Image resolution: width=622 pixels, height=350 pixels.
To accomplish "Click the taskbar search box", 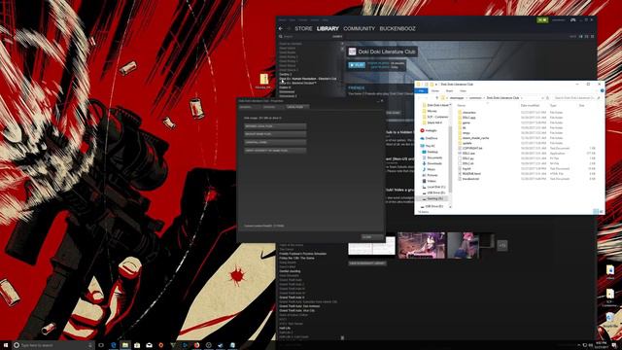I will click(x=52, y=345).
